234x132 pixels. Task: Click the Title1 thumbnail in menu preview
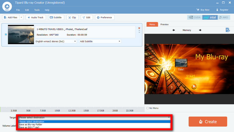tap(181, 63)
